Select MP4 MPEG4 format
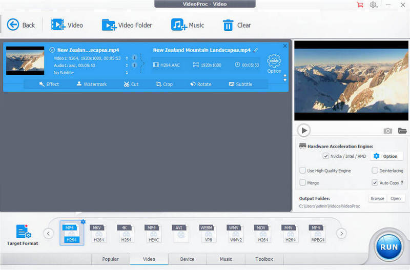This screenshot has height=270, width=410. (x=317, y=233)
